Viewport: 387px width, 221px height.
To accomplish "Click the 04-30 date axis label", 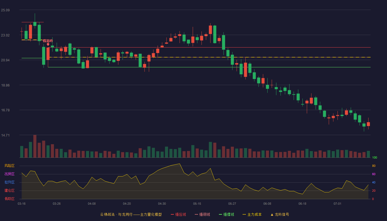I will 162,204.
